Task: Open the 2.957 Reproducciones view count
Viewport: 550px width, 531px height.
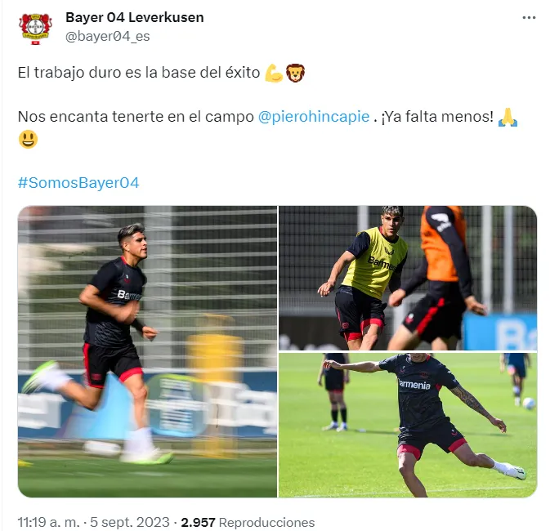Action: 248,522
